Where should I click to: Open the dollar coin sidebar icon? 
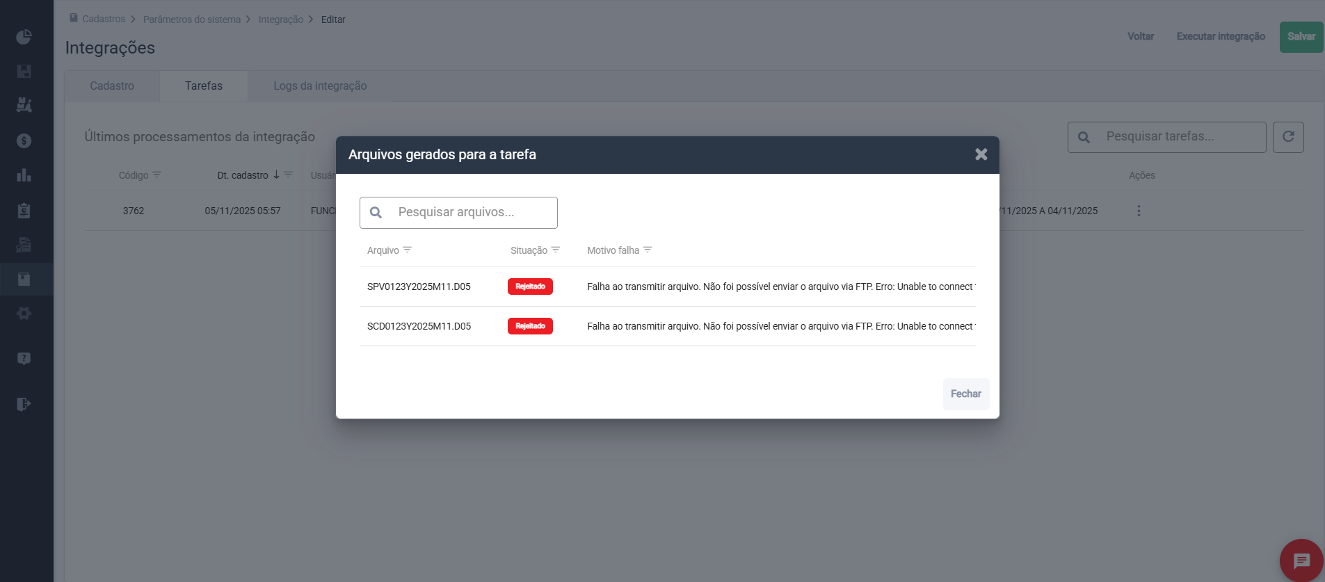24,140
